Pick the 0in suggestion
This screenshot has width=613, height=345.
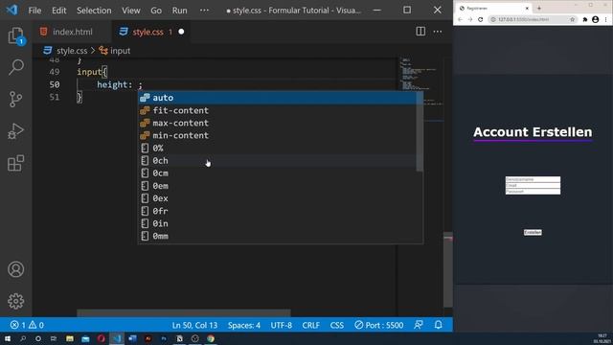click(x=278, y=223)
